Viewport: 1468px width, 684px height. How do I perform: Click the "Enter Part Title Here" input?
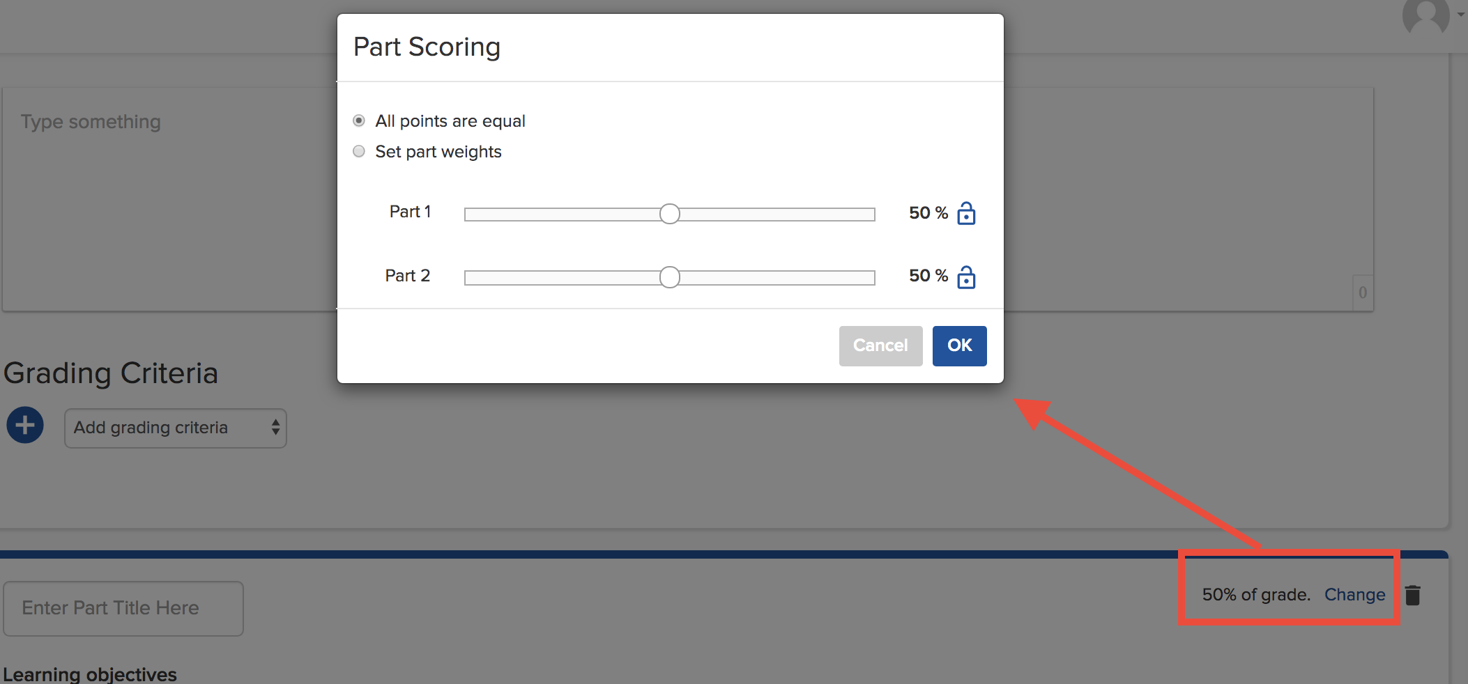coord(123,607)
